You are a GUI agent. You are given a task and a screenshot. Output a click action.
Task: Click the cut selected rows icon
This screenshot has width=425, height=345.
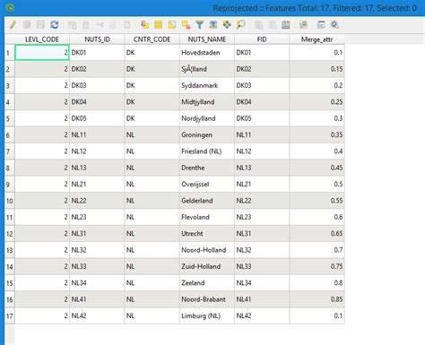100,25
